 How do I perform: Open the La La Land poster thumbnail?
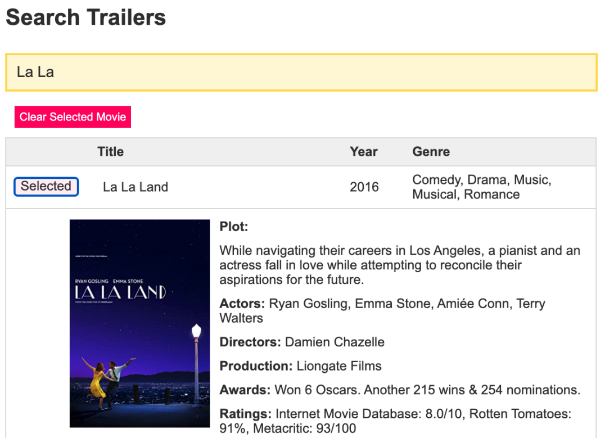(139, 323)
